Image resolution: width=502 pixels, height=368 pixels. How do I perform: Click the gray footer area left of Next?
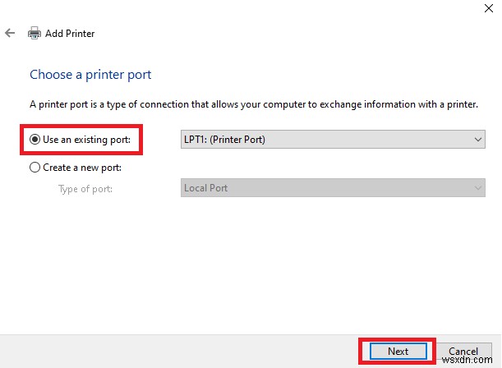pyautogui.click(x=181, y=351)
